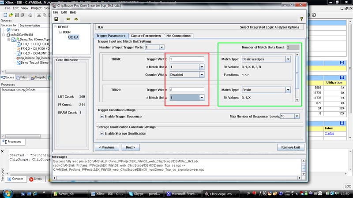Switch to Errors tab in ISE transcript

click(x=36, y=179)
